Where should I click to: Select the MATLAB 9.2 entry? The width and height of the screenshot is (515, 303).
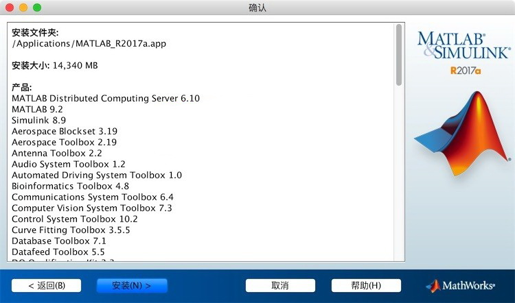[37, 109]
